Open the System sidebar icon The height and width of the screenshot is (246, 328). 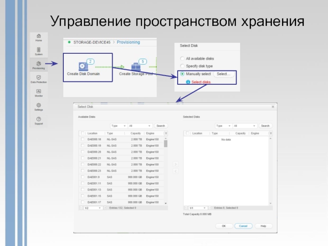pos(39,50)
